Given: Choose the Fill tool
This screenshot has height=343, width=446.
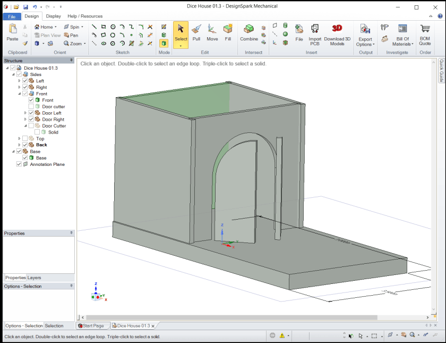Looking at the screenshot, I should tap(228, 32).
